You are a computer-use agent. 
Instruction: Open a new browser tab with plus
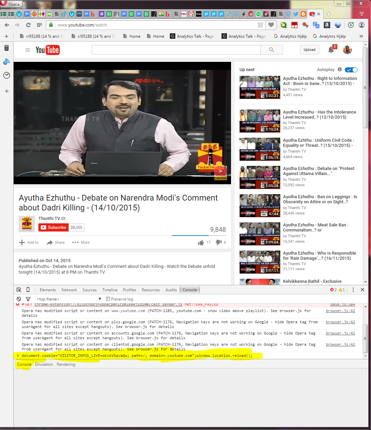pyautogui.click(x=329, y=14)
